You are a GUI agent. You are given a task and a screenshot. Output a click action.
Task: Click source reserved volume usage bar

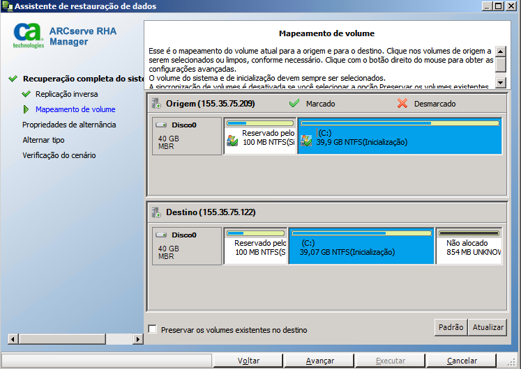[260, 123]
